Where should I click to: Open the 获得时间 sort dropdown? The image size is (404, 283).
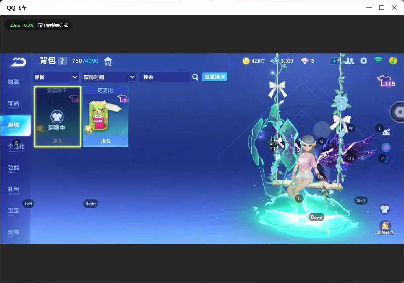[109, 77]
